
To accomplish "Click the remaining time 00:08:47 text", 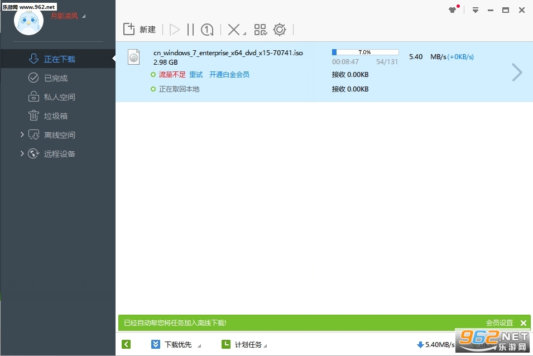I will pos(345,62).
